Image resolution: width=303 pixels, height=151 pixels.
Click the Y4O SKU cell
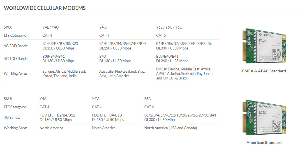103,27
